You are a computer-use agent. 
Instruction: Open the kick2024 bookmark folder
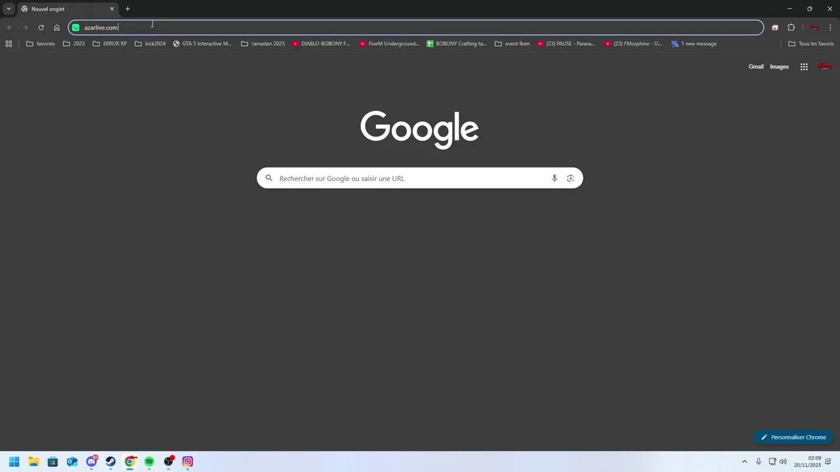click(150, 44)
